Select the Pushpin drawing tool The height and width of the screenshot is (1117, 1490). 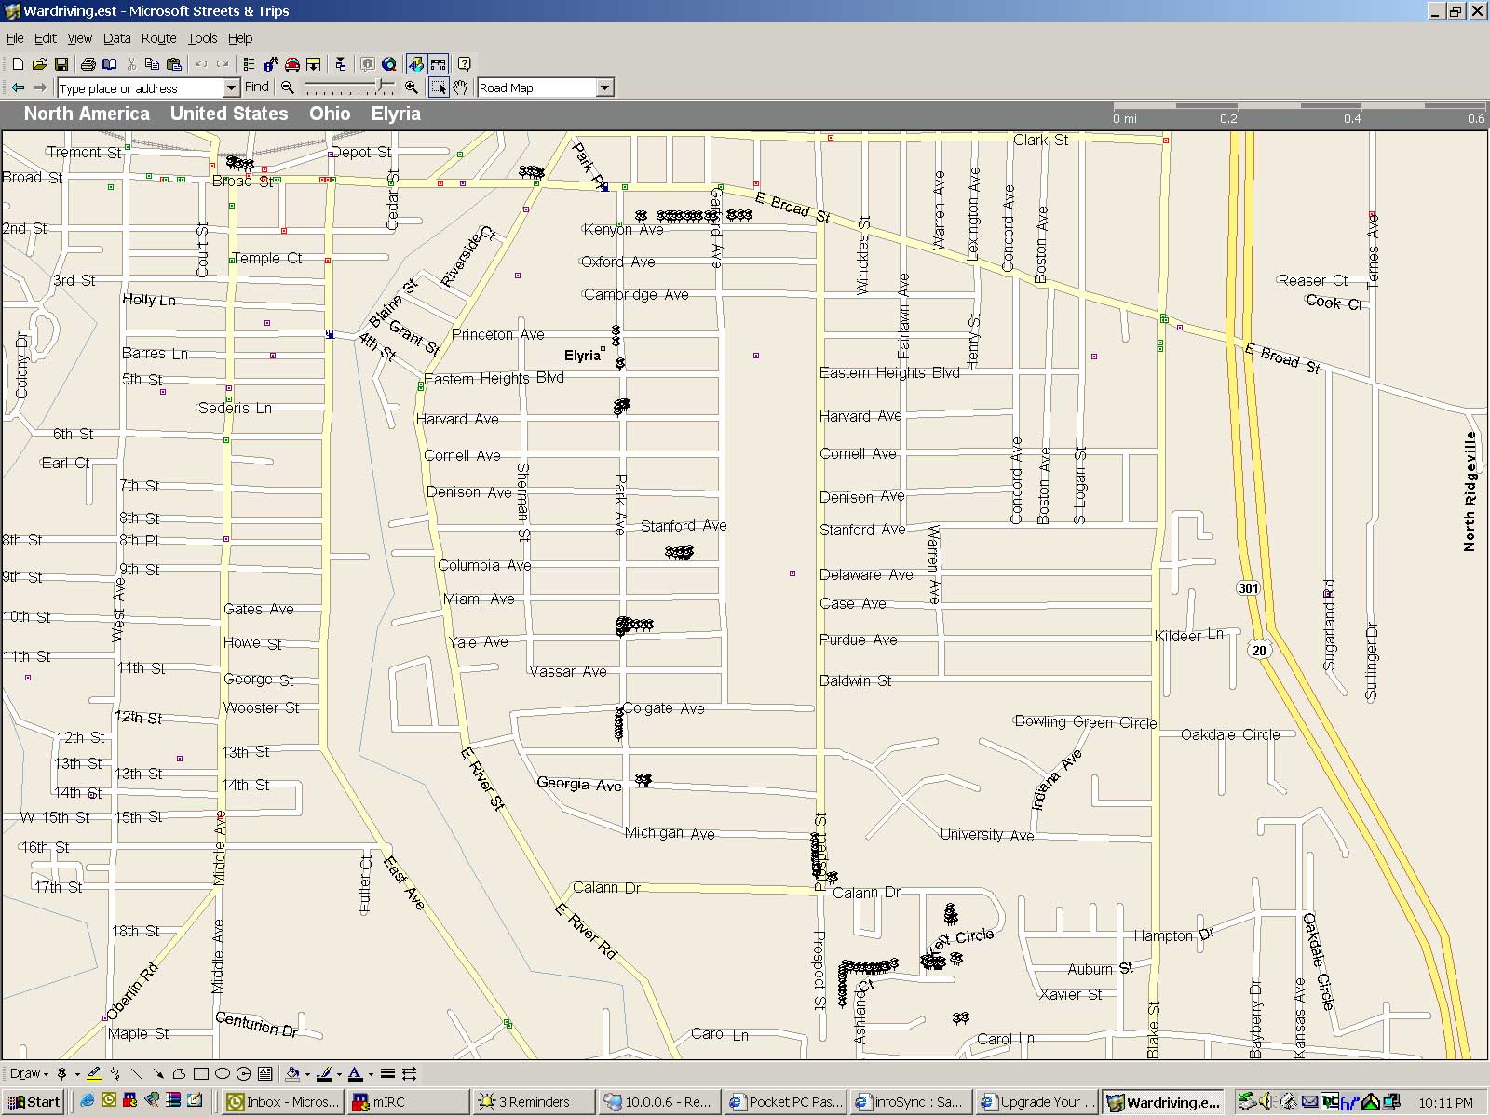tap(62, 1073)
